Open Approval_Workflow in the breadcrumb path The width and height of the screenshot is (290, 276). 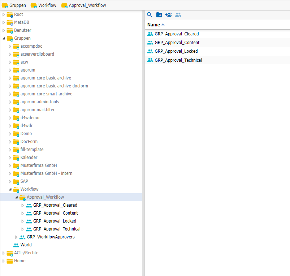[87, 5]
